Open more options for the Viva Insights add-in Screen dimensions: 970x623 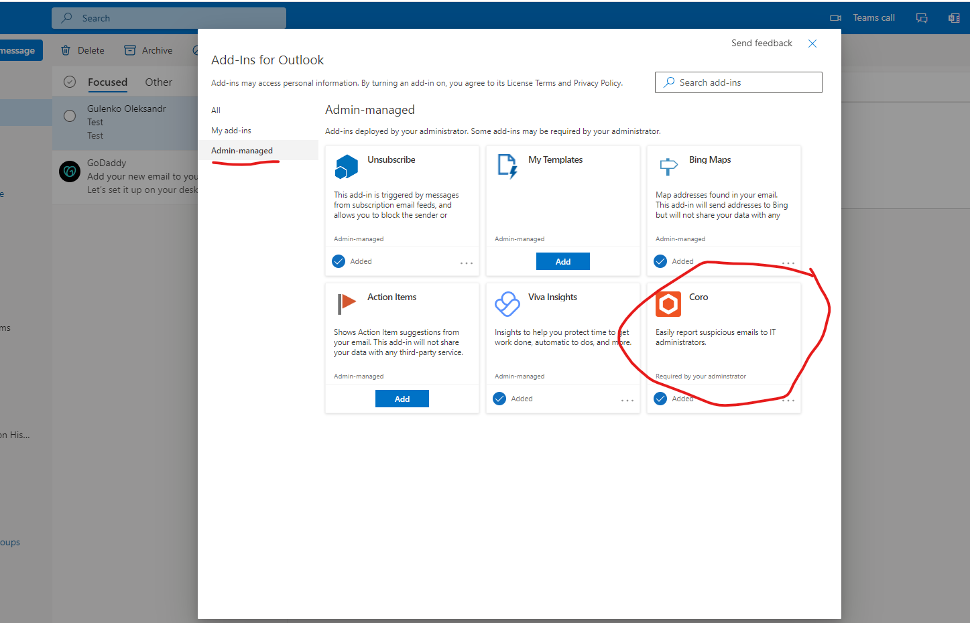[627, 401]
